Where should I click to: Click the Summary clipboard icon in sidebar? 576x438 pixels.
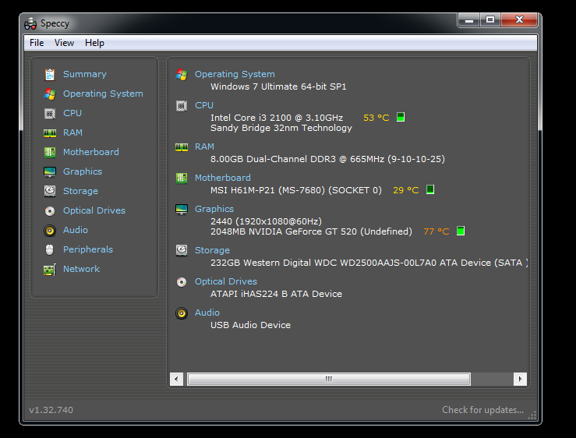click(x=50, y=75)
